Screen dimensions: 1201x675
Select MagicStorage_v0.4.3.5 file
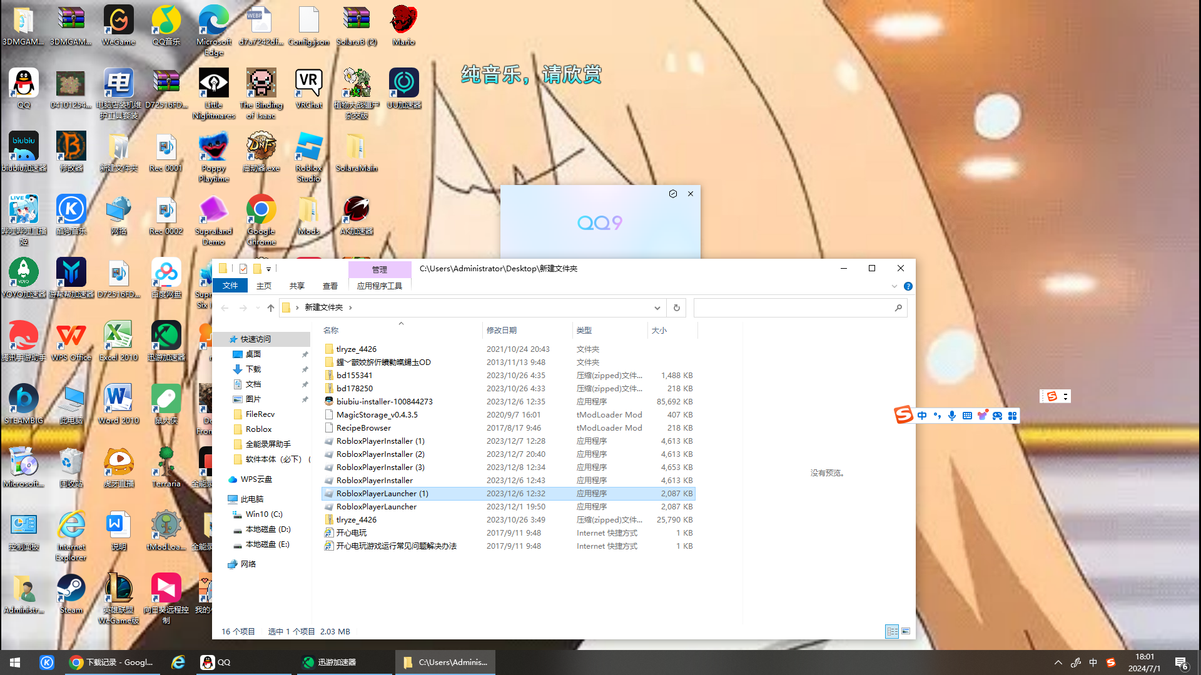(x=508, y=414)
